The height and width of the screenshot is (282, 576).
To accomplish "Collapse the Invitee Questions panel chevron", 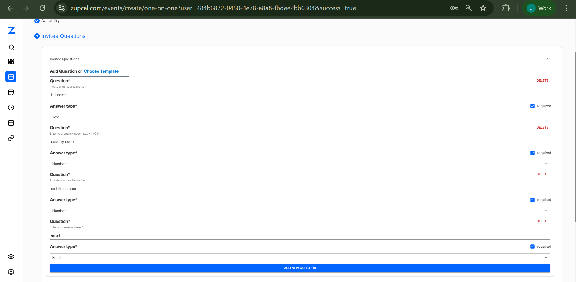I will click(547, 59).
